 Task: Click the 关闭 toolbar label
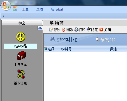pyautogui.click(x=107, y=30)
